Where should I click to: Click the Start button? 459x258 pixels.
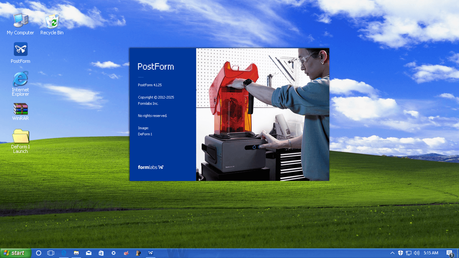point(15,253)
